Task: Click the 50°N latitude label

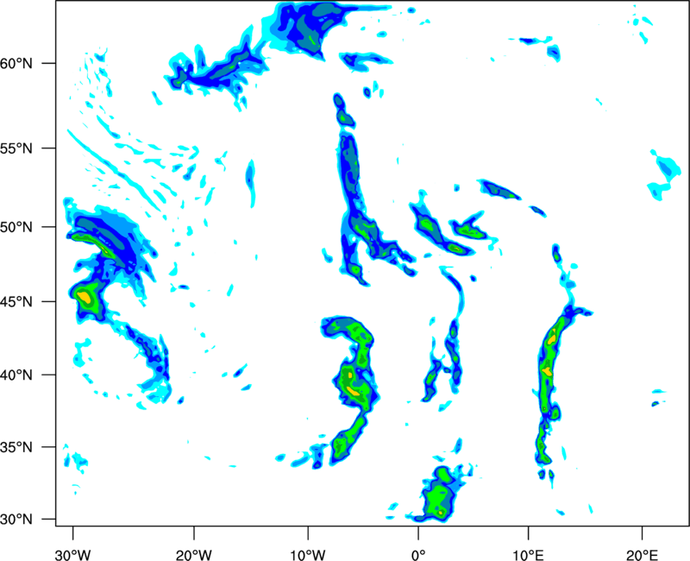Action: 16,227
